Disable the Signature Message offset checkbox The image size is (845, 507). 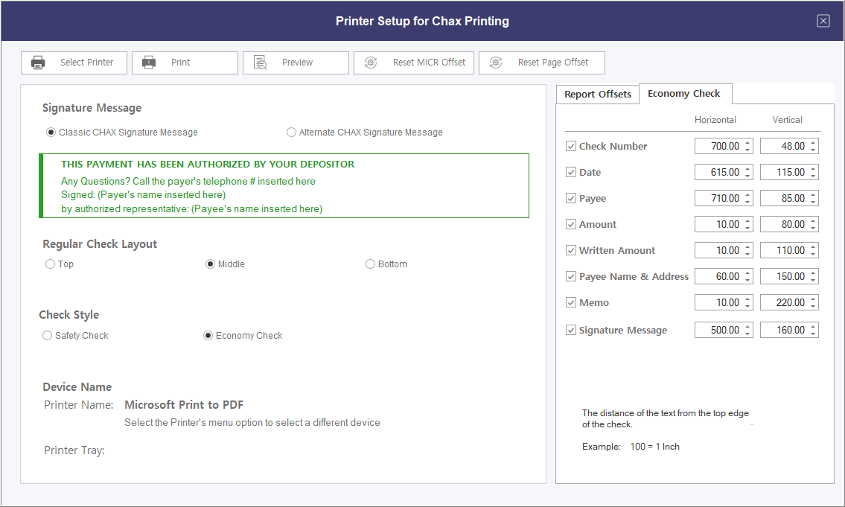pyautogui.click(x=571, y=330)
